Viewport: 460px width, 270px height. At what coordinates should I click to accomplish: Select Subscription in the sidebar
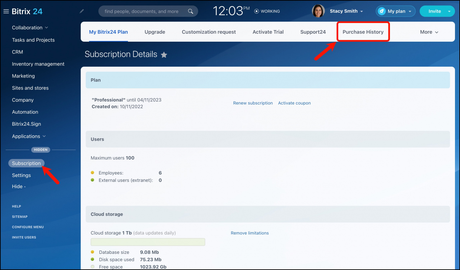tap(26, 163)
